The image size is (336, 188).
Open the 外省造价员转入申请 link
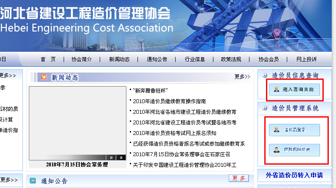[x=294, y=175]
